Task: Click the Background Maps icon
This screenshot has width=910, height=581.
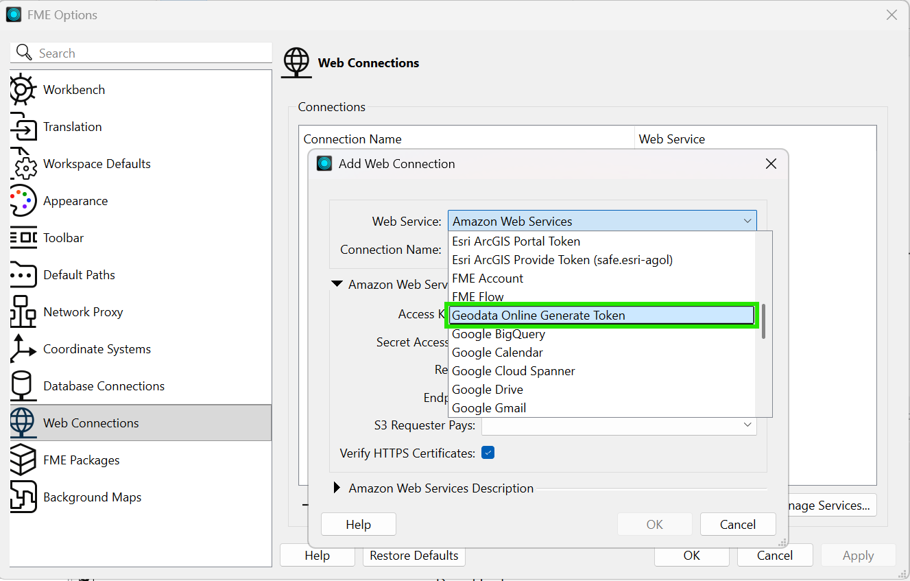Action: pos(23,497)
